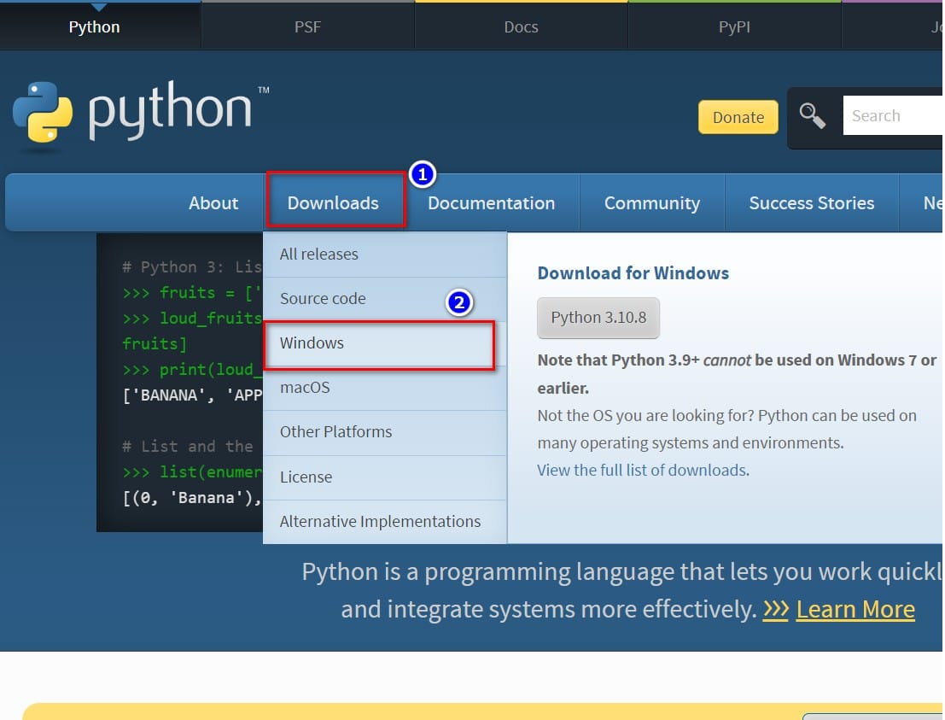Download Python 3.10.8 button

coord(598,318)
